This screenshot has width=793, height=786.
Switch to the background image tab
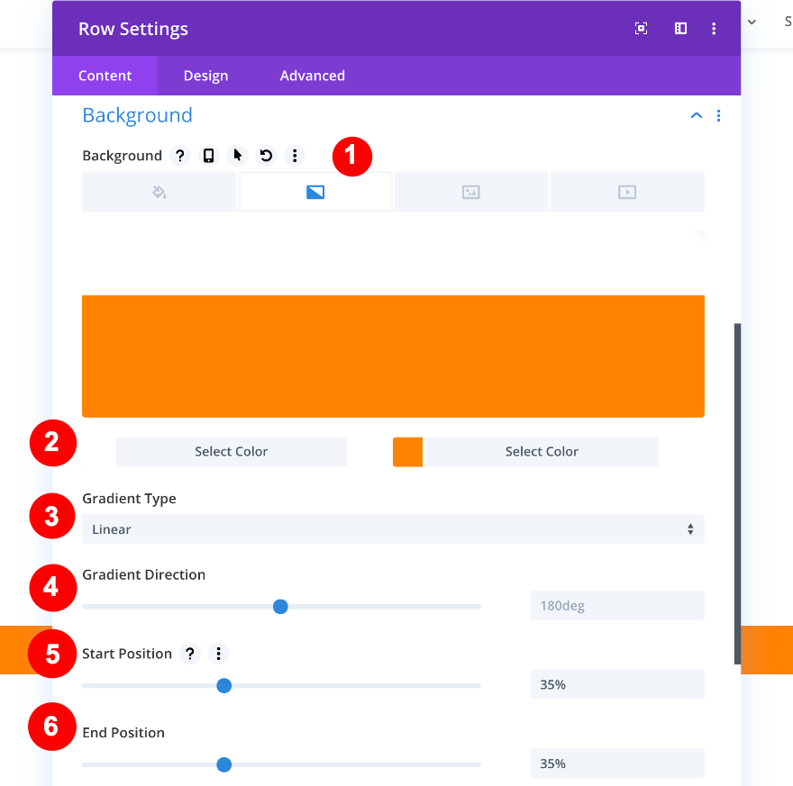tap(470, 192)
